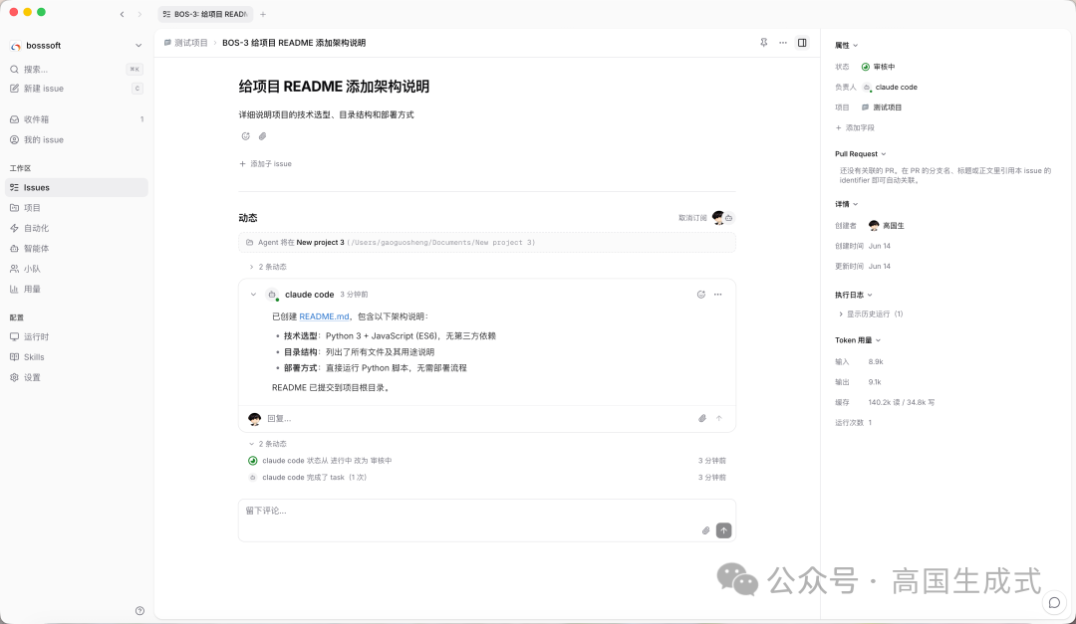Open 运行时 settings in sidebar
Screen dimensions: 1076x624
[76, 336]
